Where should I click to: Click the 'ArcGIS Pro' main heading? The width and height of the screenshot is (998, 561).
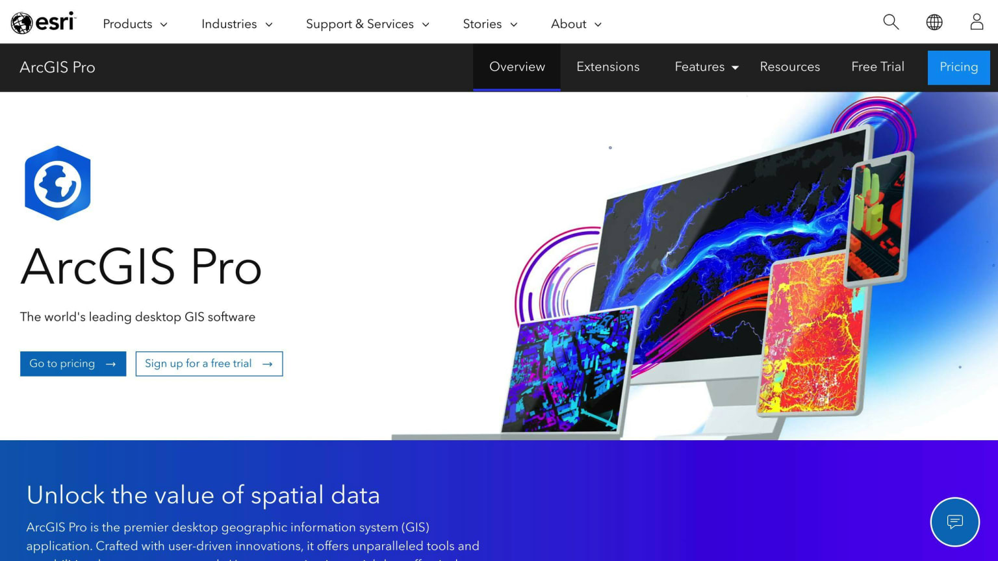[x=141, y=267]
